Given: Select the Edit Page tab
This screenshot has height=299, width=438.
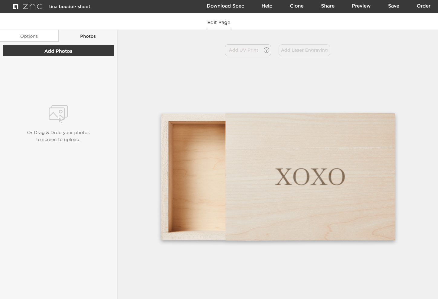Looking at the screenshot, I should [219, 23].
